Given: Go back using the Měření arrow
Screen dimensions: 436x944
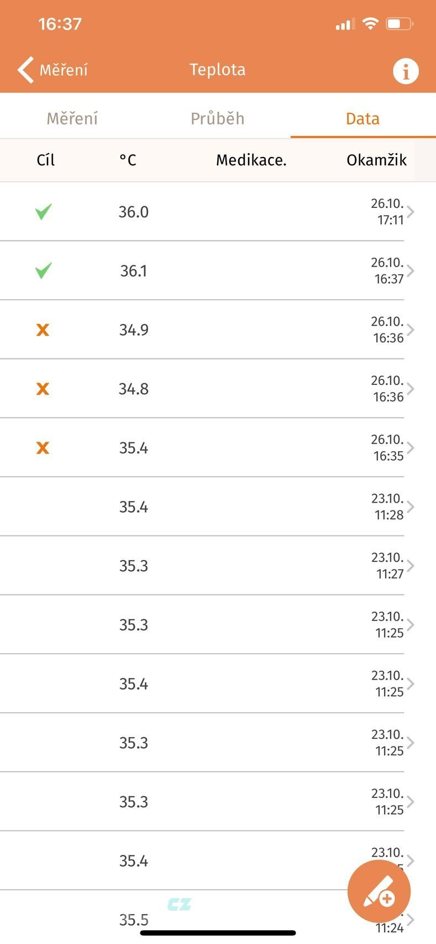Looking at the screenshot, I should click(x=53, y=70).
